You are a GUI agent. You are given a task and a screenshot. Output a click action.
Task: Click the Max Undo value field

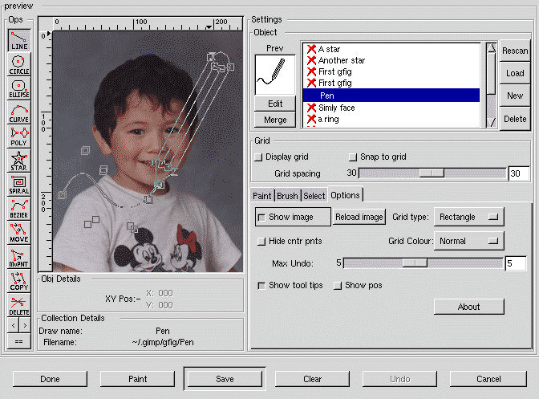515,263
